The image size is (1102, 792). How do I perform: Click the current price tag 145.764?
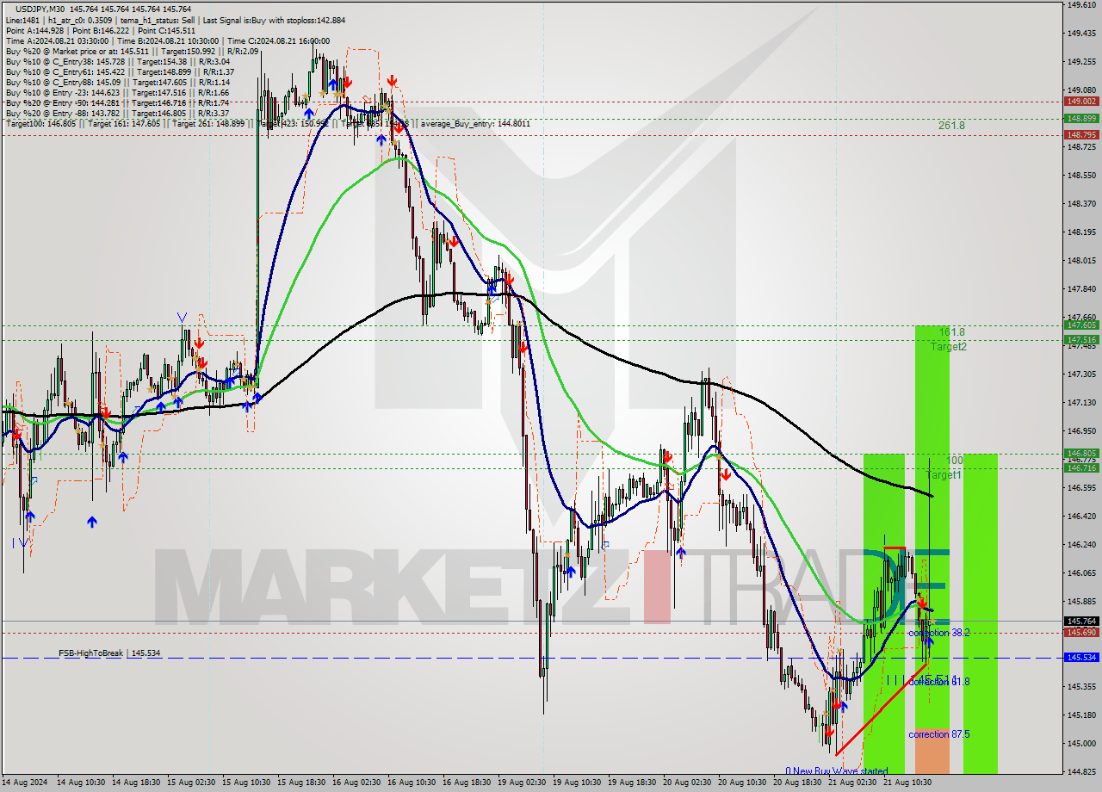[x=1080, y=621]
